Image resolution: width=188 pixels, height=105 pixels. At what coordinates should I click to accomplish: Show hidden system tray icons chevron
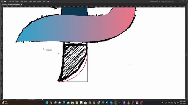tap(163, 103)
